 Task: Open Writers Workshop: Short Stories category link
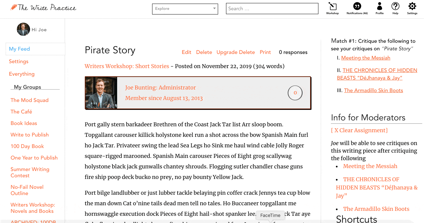tap(127, 66)
